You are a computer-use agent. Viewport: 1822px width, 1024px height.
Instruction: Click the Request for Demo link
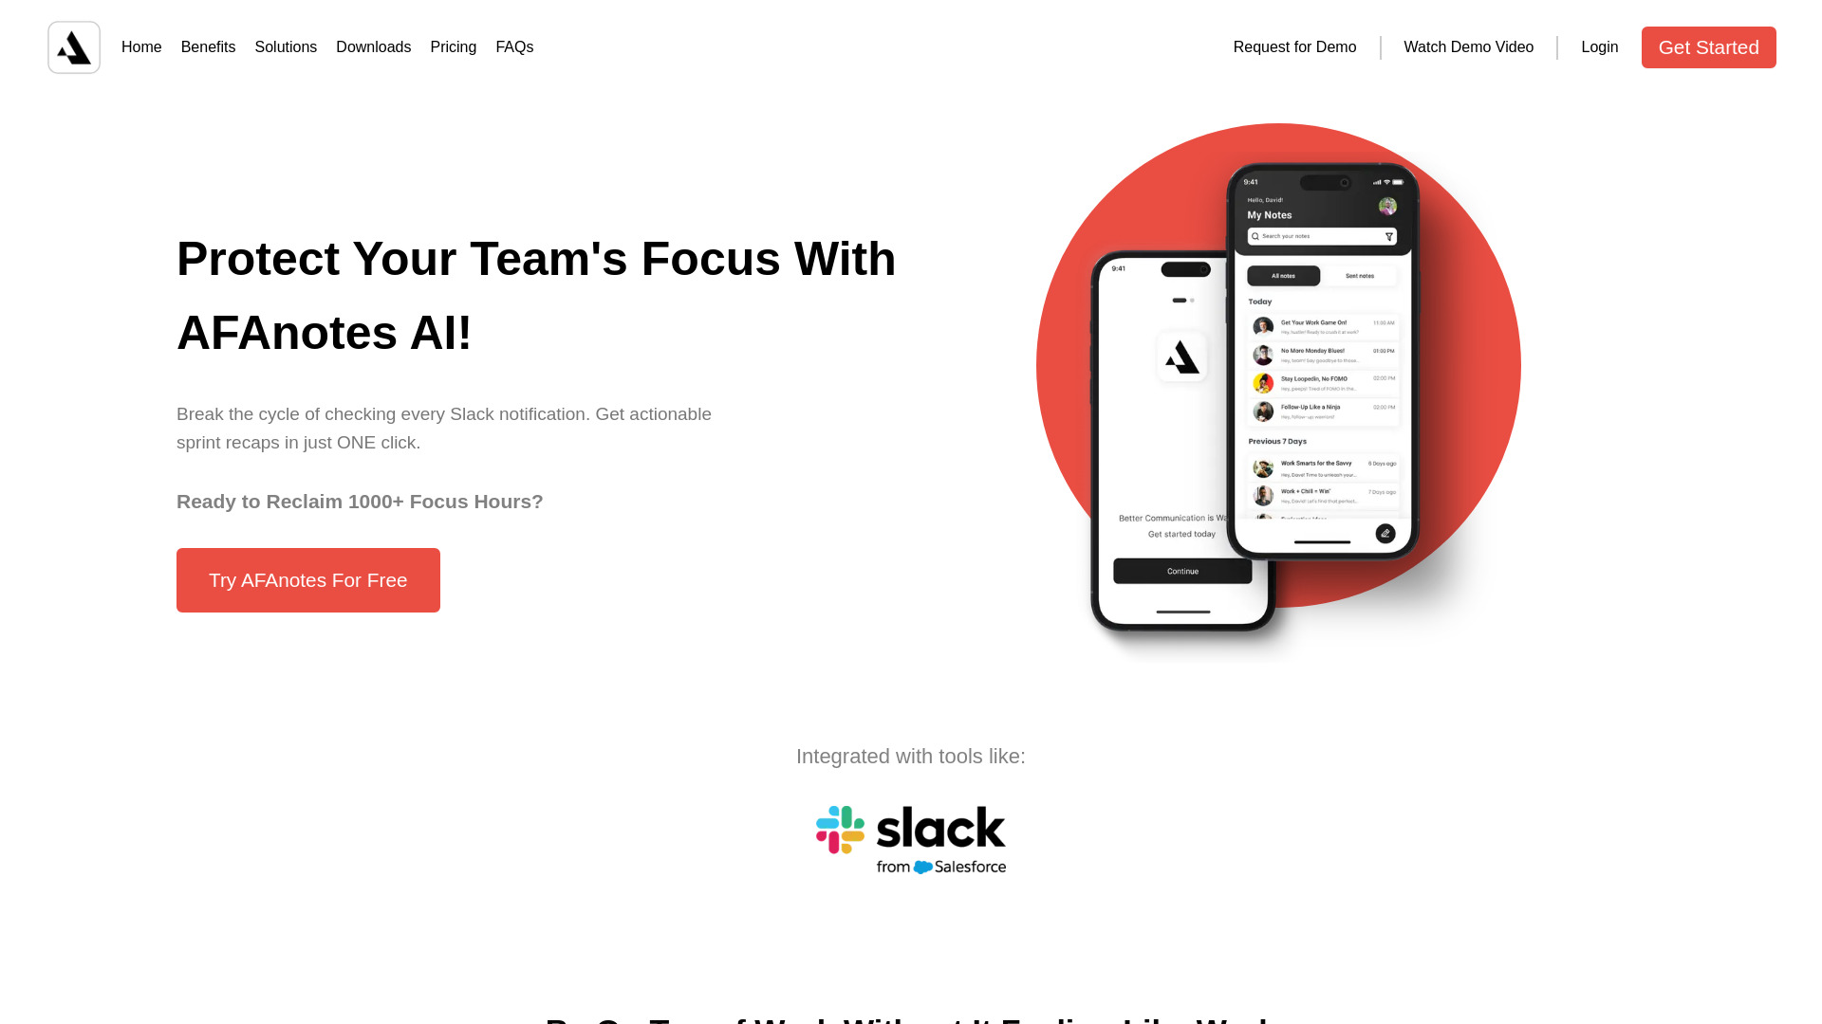(1295, 46)
